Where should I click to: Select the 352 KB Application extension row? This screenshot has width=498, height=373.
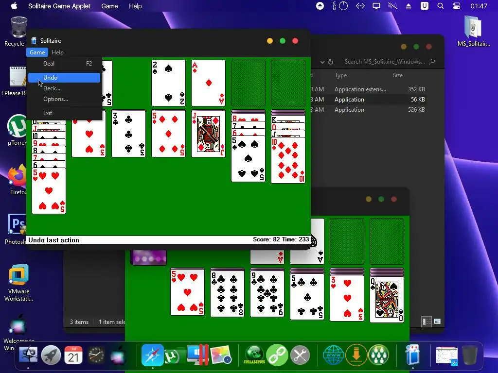(369, 89)
